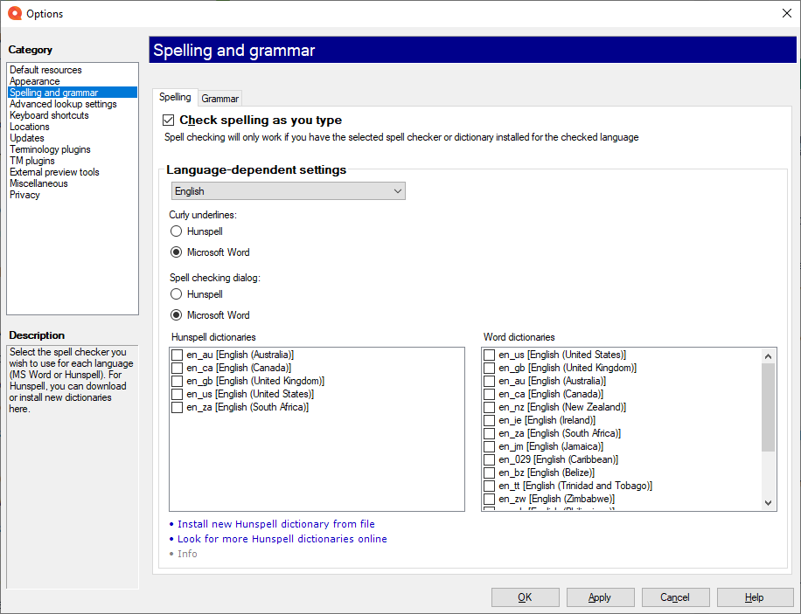801x614 pixels.
Task: Open Help from the dialog
Action: [x=754, y=597]
